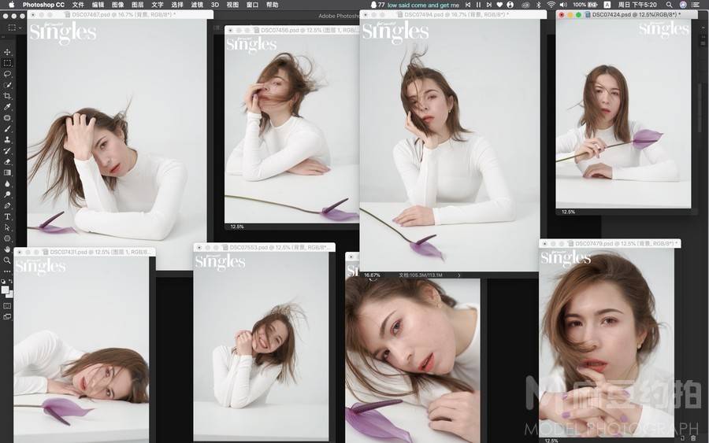This screenshot has height=443, width=709.
Task: Select the Hand tool
Action: pyautogui.click(x=7, y=249)
